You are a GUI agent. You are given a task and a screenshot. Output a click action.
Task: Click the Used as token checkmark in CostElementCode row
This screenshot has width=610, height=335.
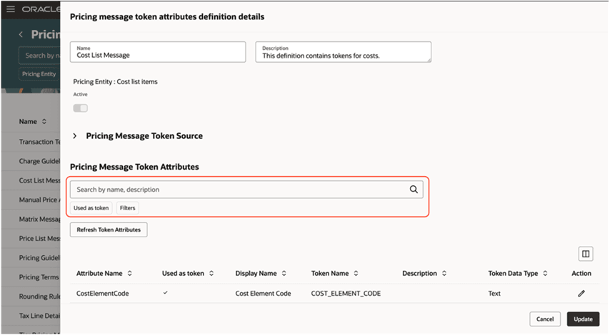click(165, 293)
